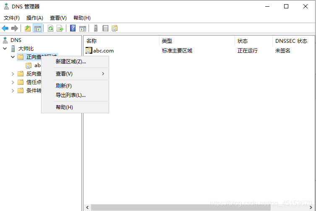Choose 帮助(H) from context menu
This screenshot has height=211, width=316.
point(75,107)
